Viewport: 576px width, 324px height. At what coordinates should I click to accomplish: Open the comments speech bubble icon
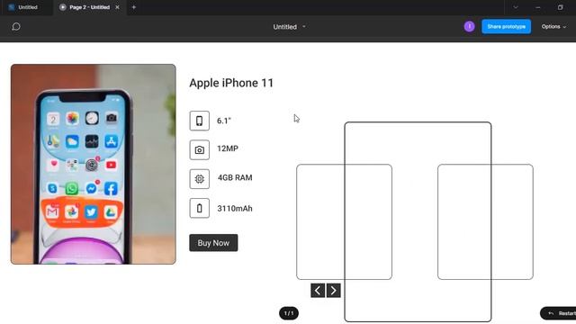coord(16,26)
